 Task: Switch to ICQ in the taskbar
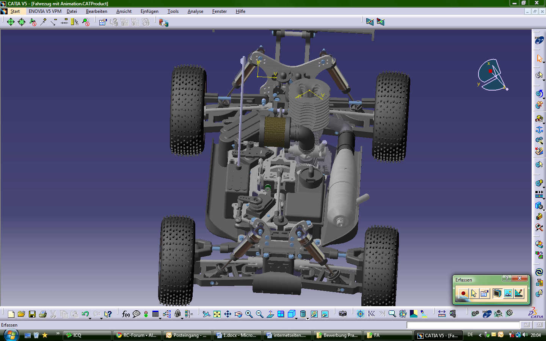pos(87,335)
